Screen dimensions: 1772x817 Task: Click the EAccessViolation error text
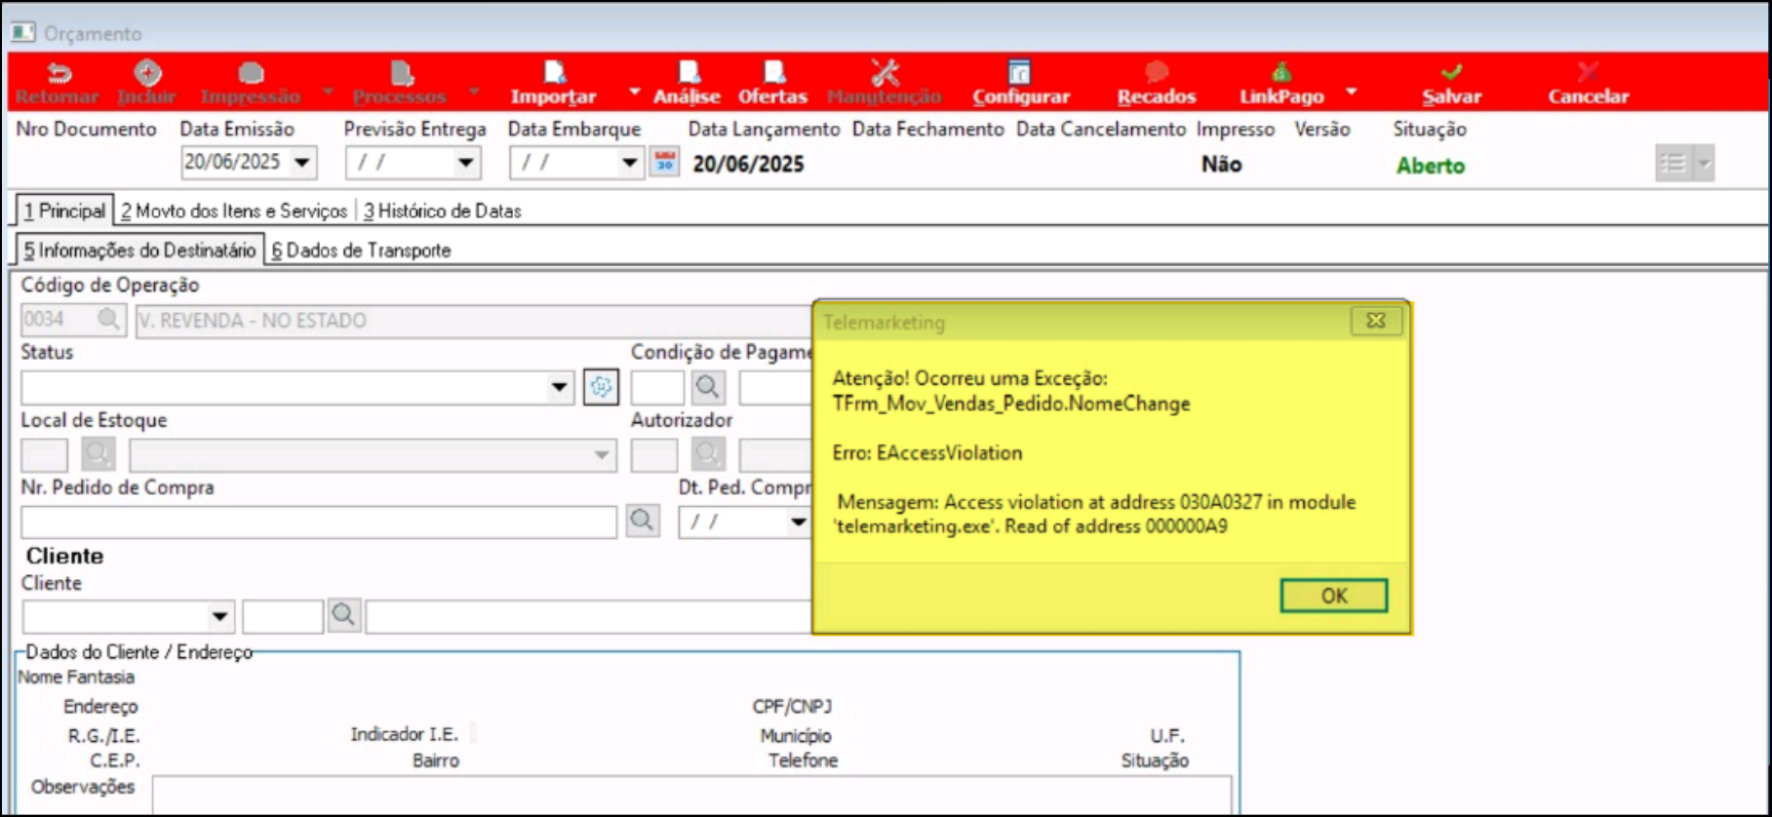click(x=926, y=452)
